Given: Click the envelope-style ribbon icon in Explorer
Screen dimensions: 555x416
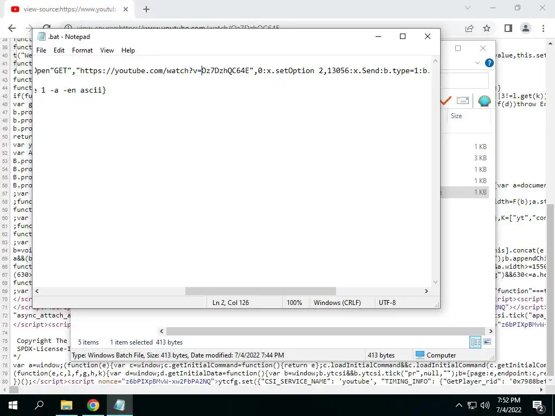Looking at the screenshot, I should tap(463, 101).
